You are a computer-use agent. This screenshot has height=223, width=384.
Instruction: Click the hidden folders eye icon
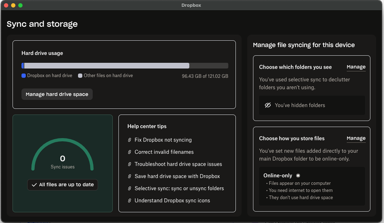(268, 105)
